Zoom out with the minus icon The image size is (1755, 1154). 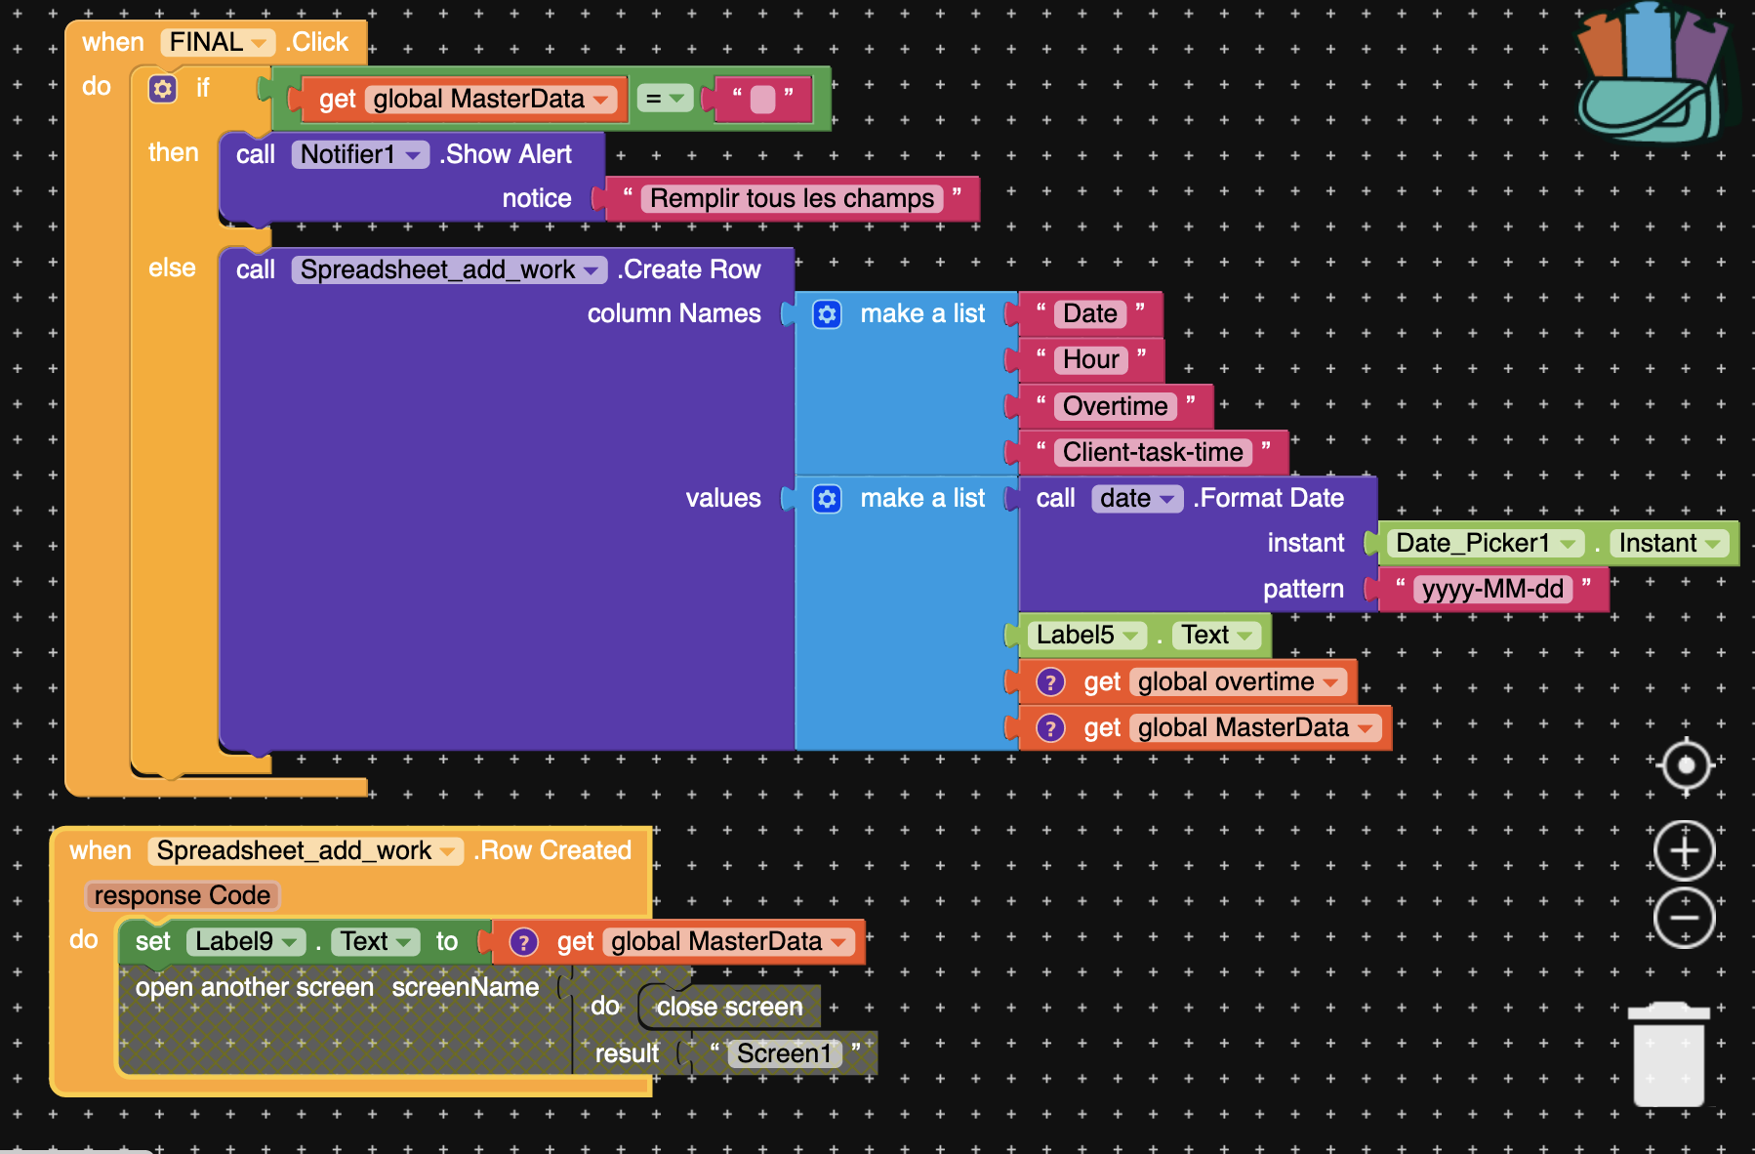pos(1685,918)
